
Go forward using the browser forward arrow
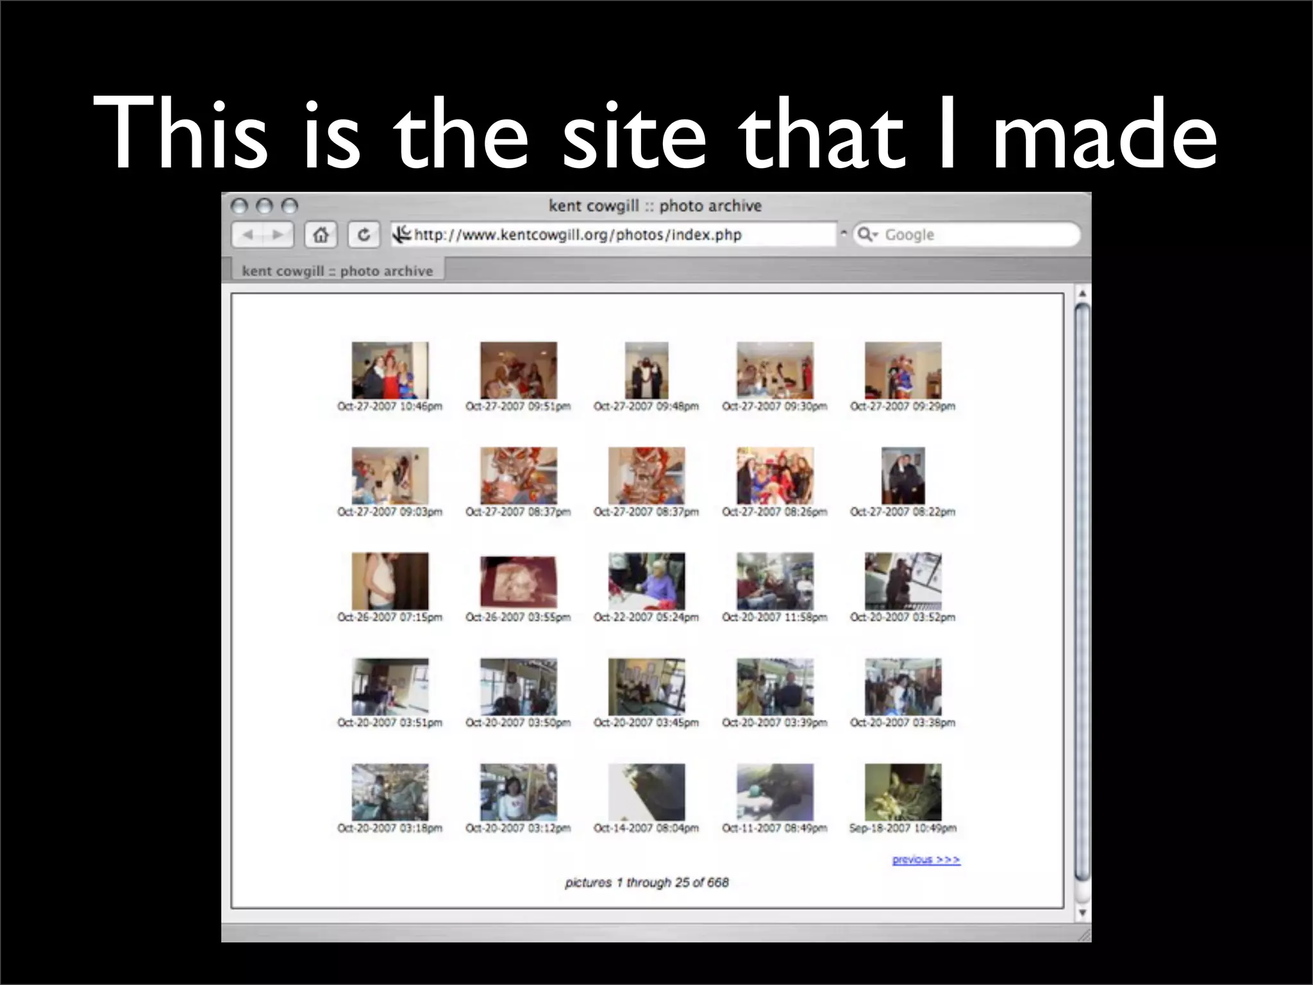(x=278, y=235)
